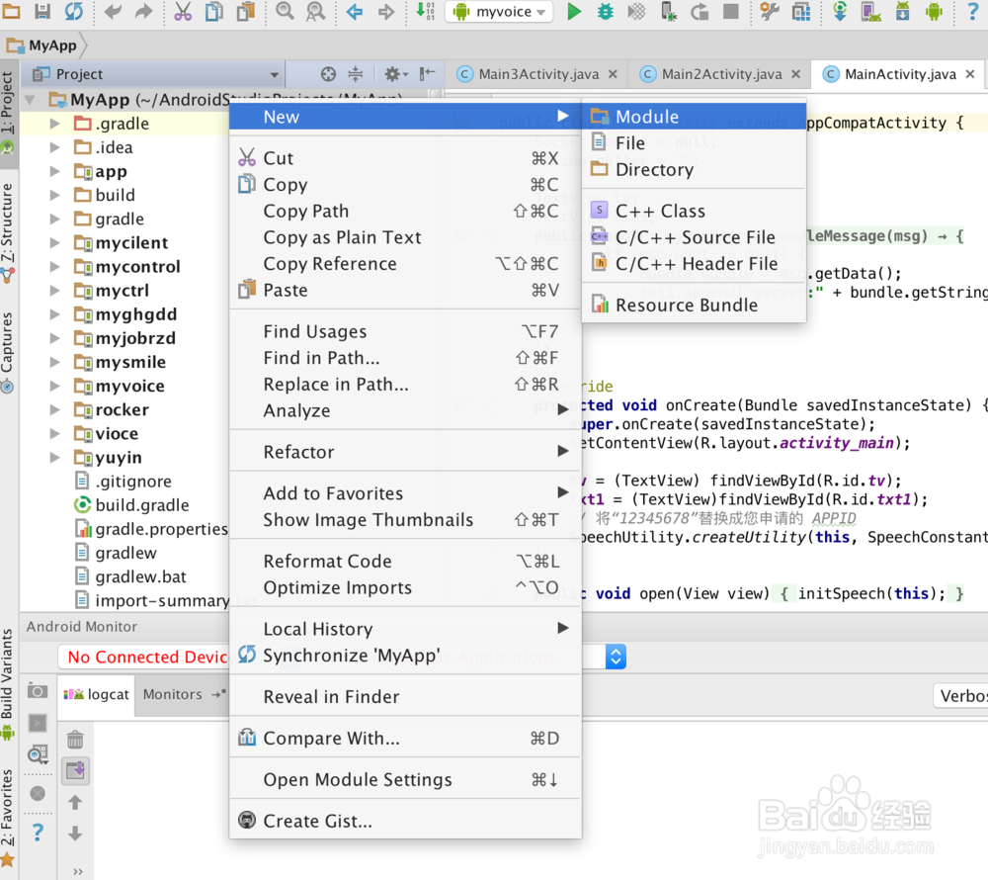Open the Favorites side tool window
Screen dimensions: 988x880
point(8,817)
